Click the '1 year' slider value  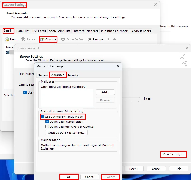[148, 98]
